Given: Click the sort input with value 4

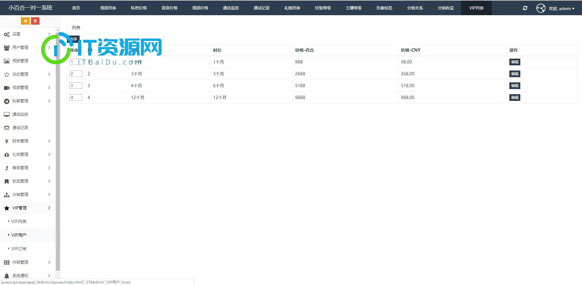Looking at the screenshot, I should [x=76, y=97].
